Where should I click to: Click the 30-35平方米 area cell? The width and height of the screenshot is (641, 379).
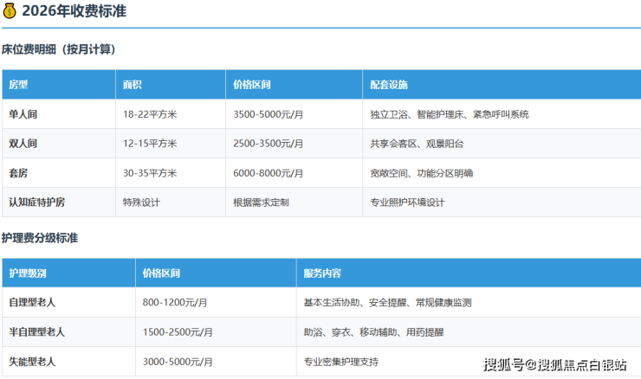(x=150, y=173)
